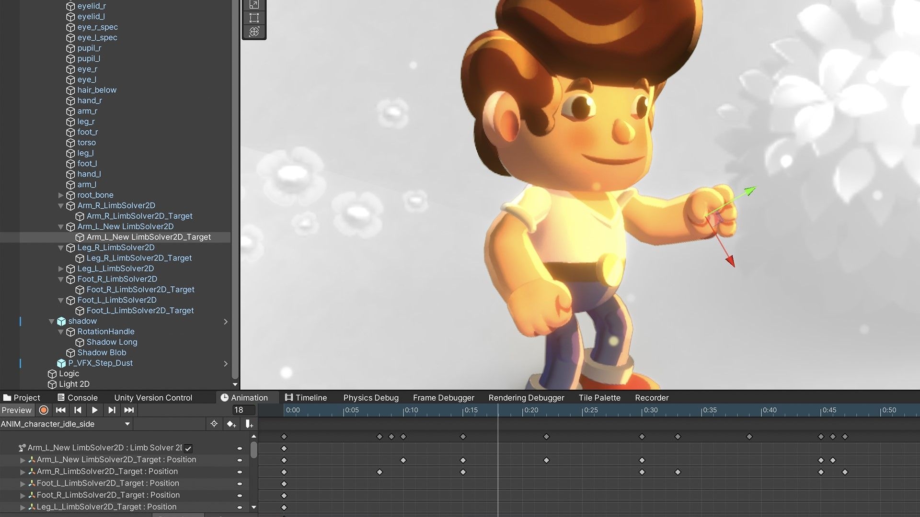Click the keyframe at 0:15 on the main track
The width and height of the screenshot is (920, 517).
462,436
